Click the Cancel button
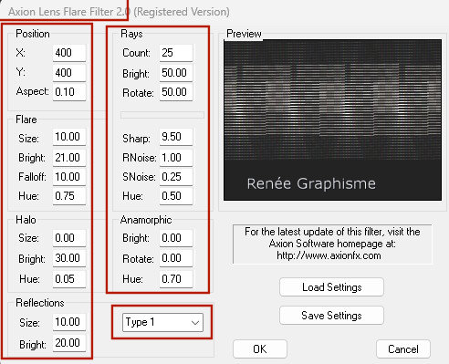This screenshot has height=364, width=449. [403, 349]
